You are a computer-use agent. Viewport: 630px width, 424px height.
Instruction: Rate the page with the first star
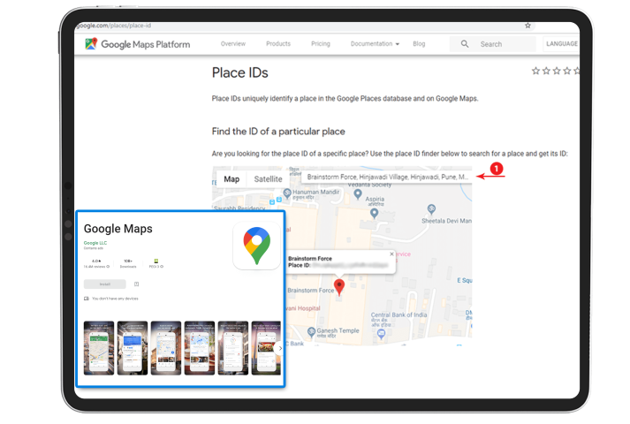[x=535, y=71]
